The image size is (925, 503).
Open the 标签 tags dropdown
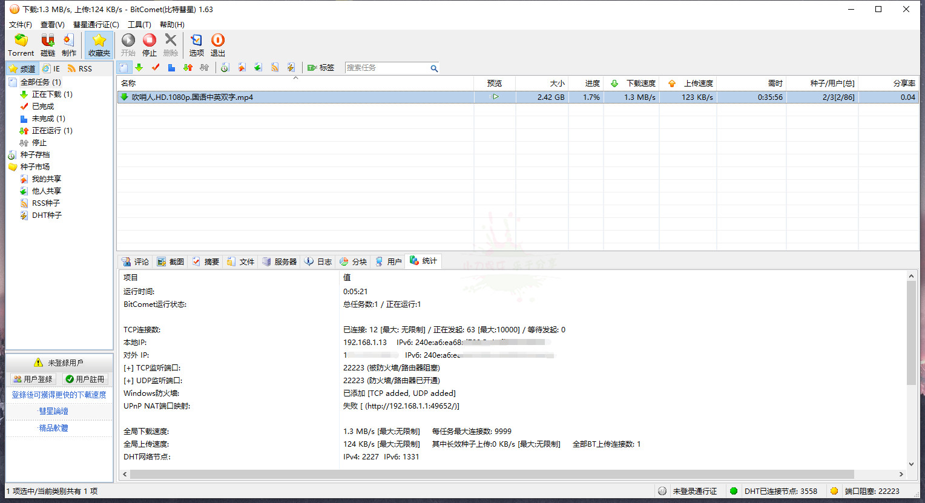tap(321, 68)
